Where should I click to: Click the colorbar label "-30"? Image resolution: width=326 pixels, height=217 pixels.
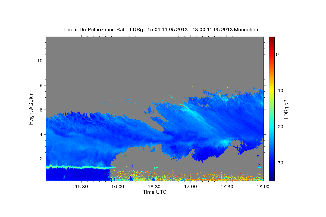point(280,163)
